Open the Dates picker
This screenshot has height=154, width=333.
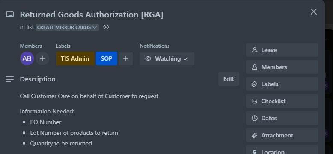click(x=282, y=118)
